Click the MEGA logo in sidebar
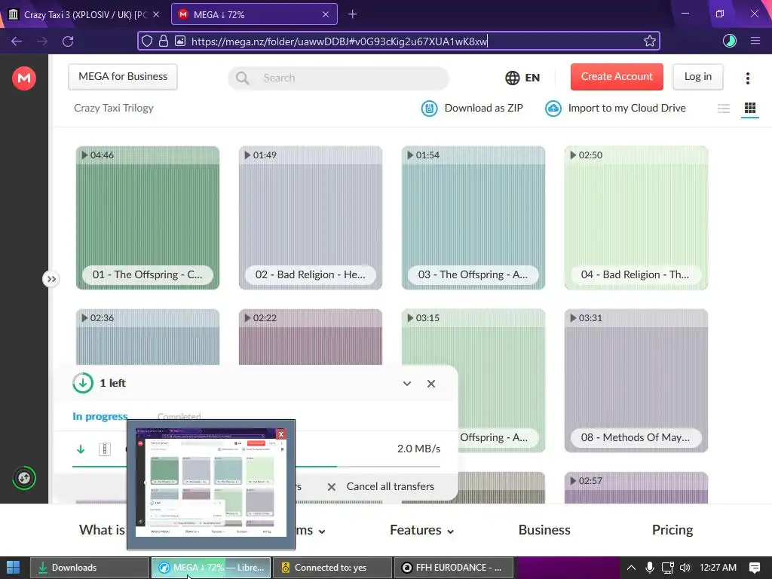The height and width of the screenshot is (579, 772). (23, 78)
